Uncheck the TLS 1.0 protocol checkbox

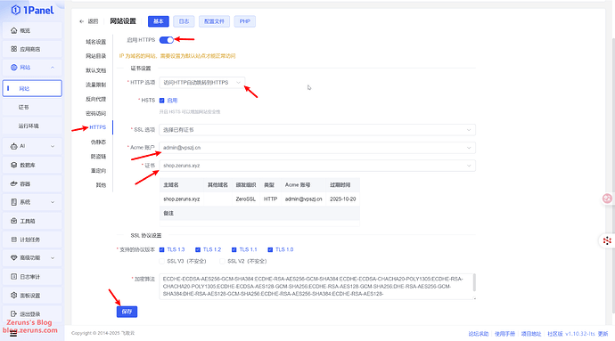point(270,249)
